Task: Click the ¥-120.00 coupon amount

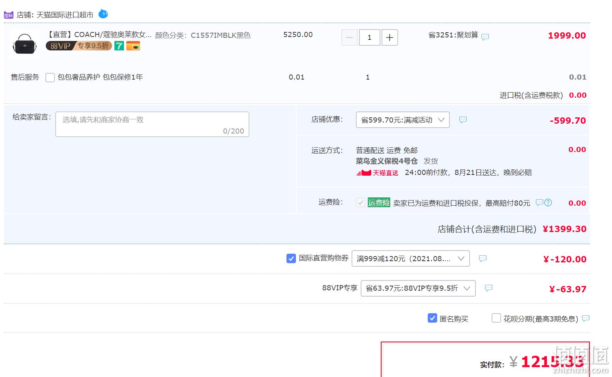Action: pos(565,259)
